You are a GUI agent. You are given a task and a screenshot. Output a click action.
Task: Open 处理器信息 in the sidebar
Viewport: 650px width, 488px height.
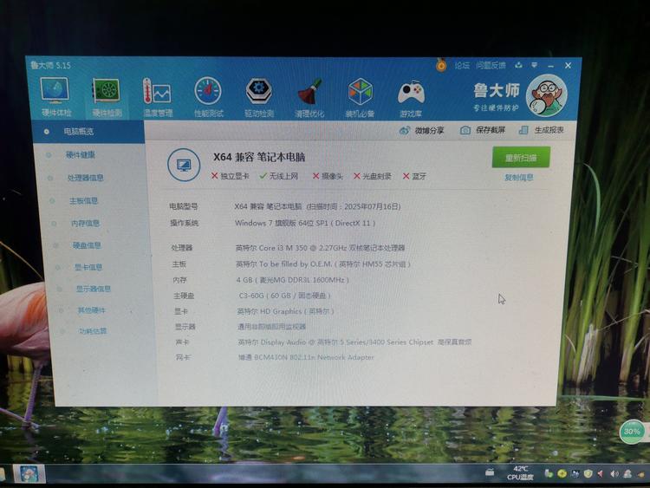(86, 178)
